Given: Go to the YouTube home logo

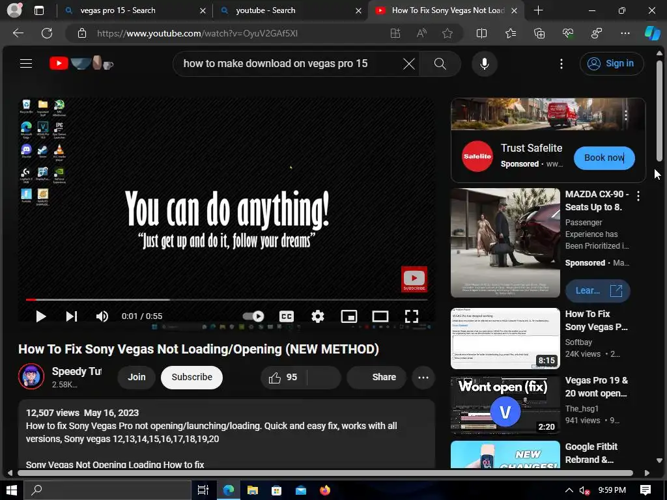Looking at the screenshot, I should point(59,63).
